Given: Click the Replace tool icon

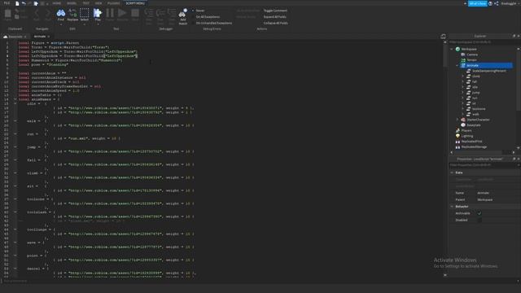Looking at the screenshot, I should [x=72, y=13].
